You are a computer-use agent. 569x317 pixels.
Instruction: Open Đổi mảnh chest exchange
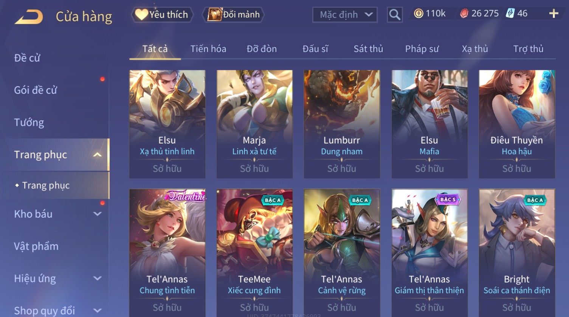pos(234,15)
